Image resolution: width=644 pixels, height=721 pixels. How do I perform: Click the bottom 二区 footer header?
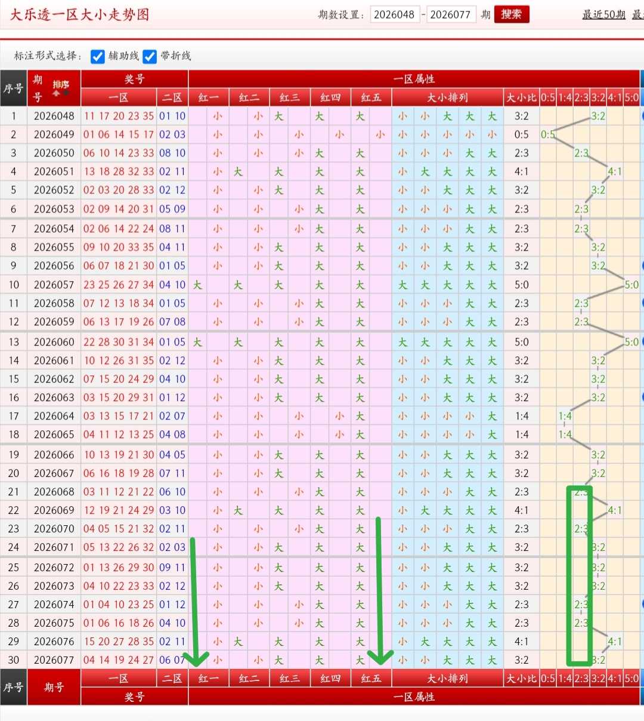[x=172, y=678]
